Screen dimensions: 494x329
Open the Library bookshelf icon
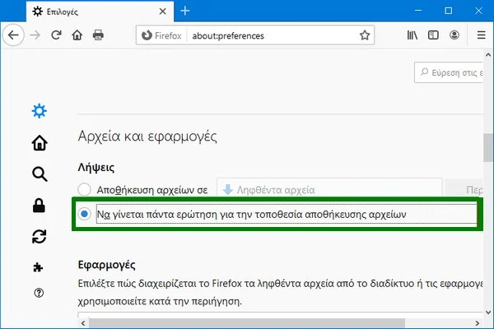pyautogui.click(x=412, y=35)
